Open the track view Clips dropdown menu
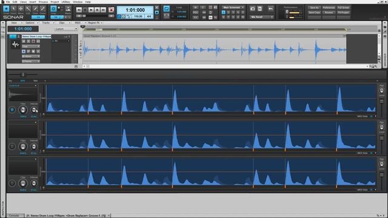The width and height of the screenshot is (388, 218). [x=64, y=23]
